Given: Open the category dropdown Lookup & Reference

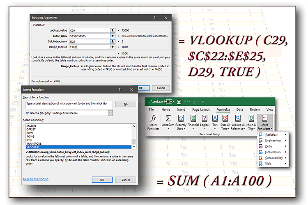Looking at the screenshot, I should tap(110, 113).
